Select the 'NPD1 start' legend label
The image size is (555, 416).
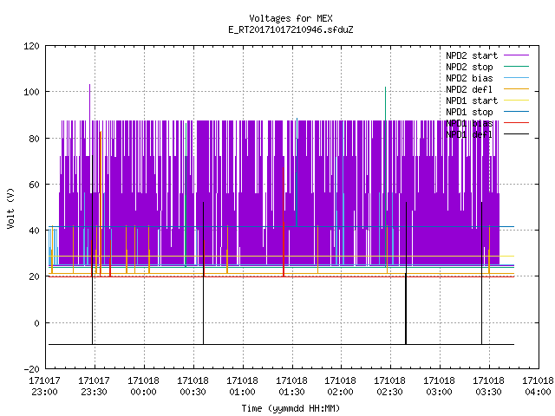pyautogui.click(x=472, y=101)
